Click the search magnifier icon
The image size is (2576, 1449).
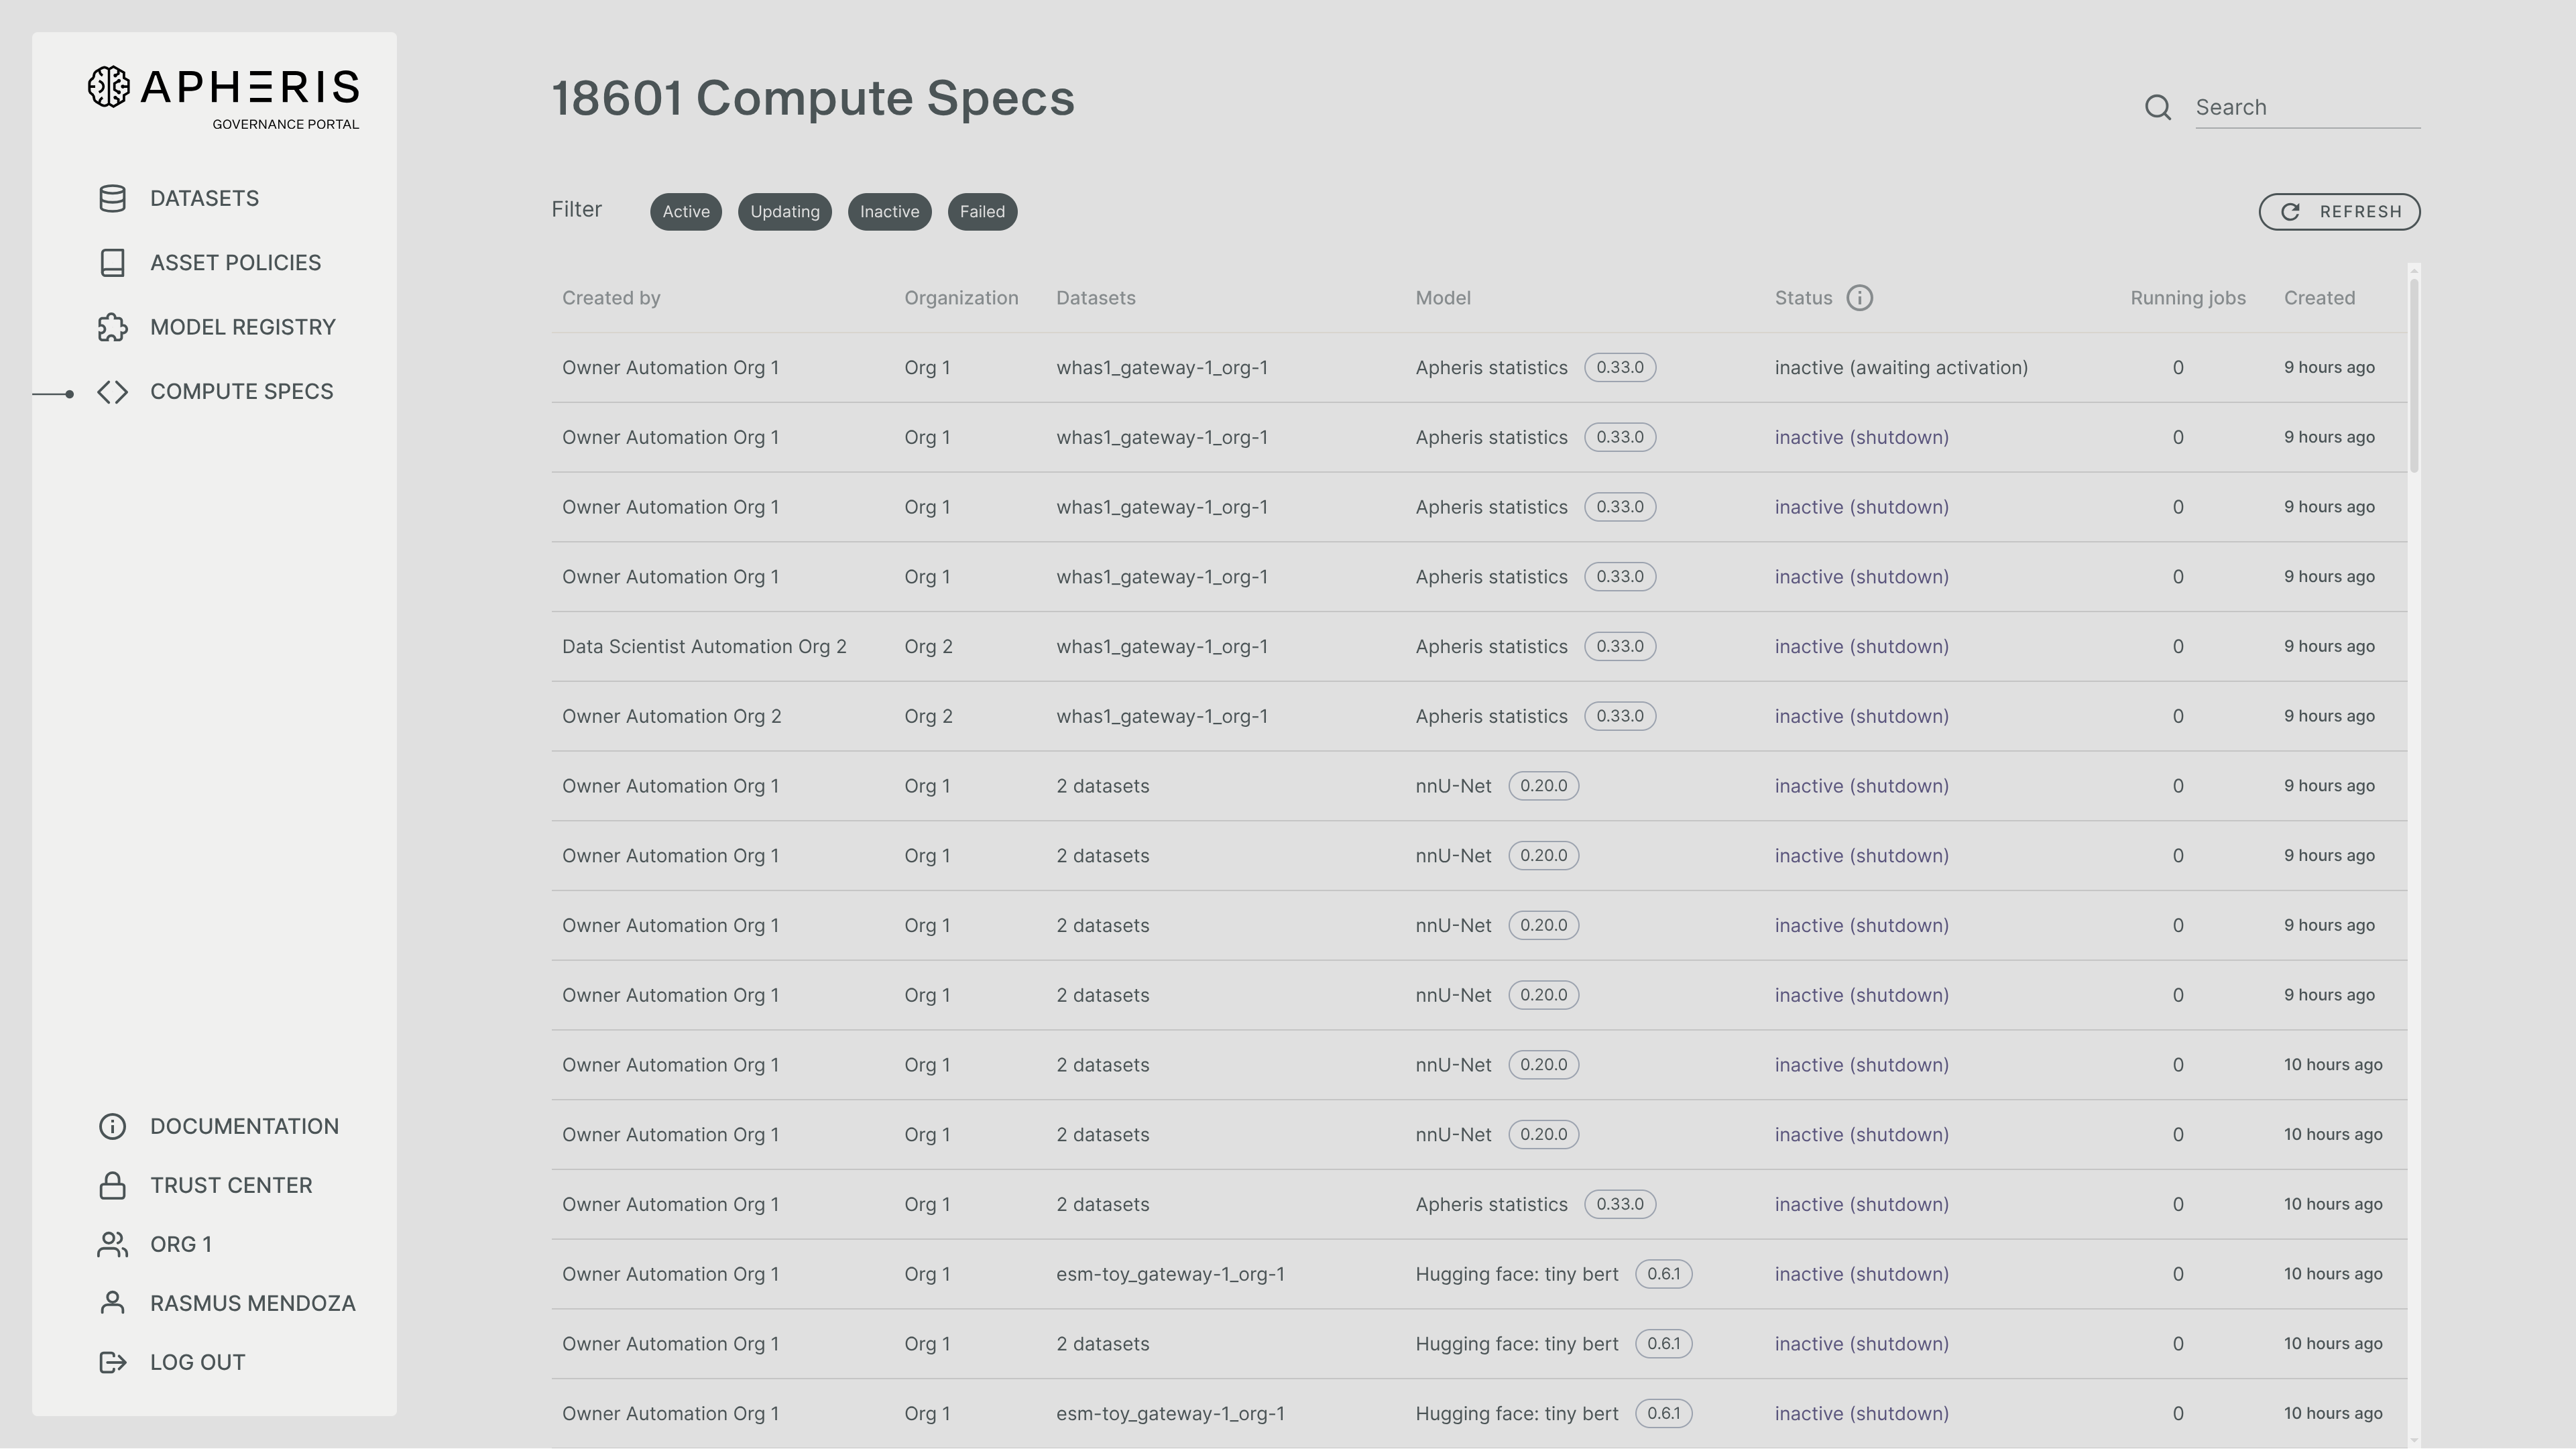pyautogui.click(x=2157, y=108)
